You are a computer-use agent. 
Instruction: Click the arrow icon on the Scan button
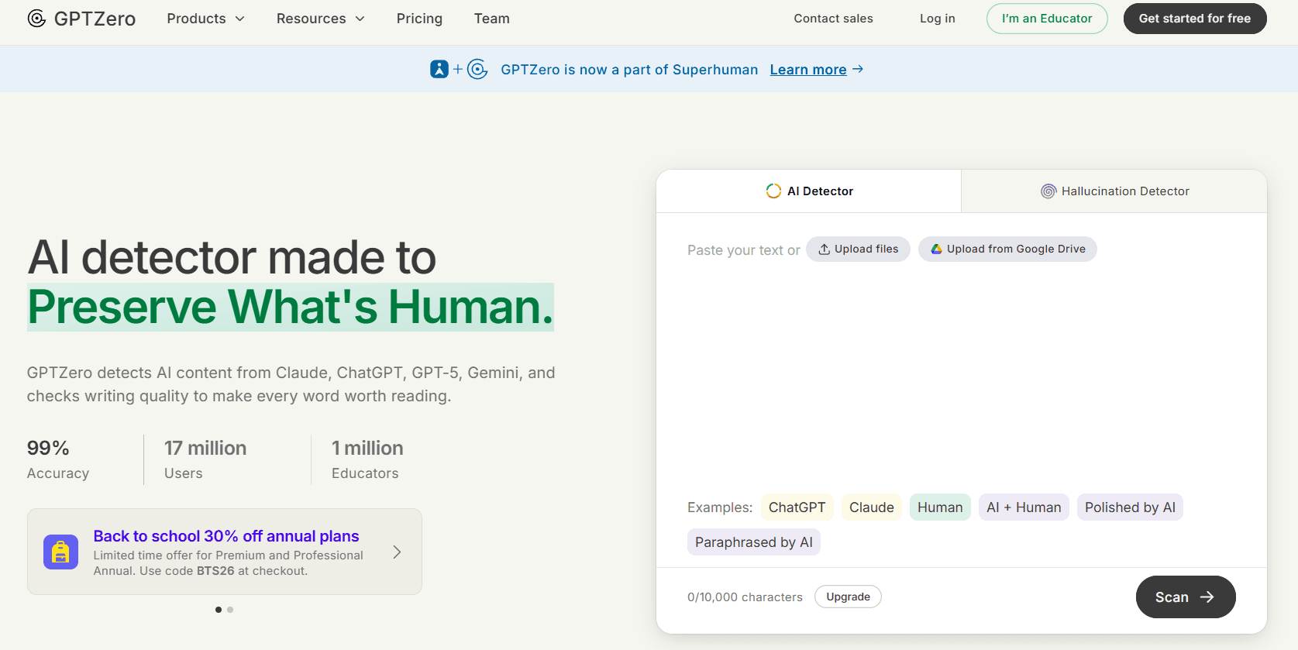point(1207,597)
